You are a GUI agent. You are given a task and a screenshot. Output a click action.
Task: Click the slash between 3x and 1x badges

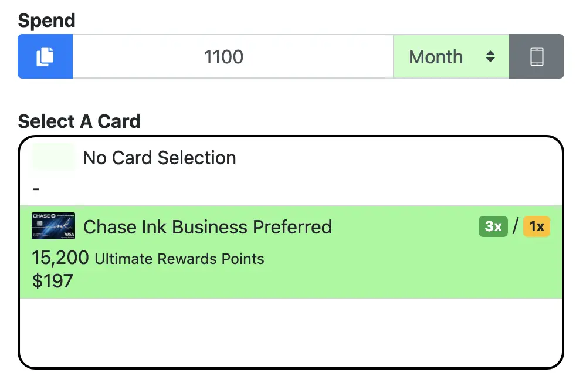(516, 226)
